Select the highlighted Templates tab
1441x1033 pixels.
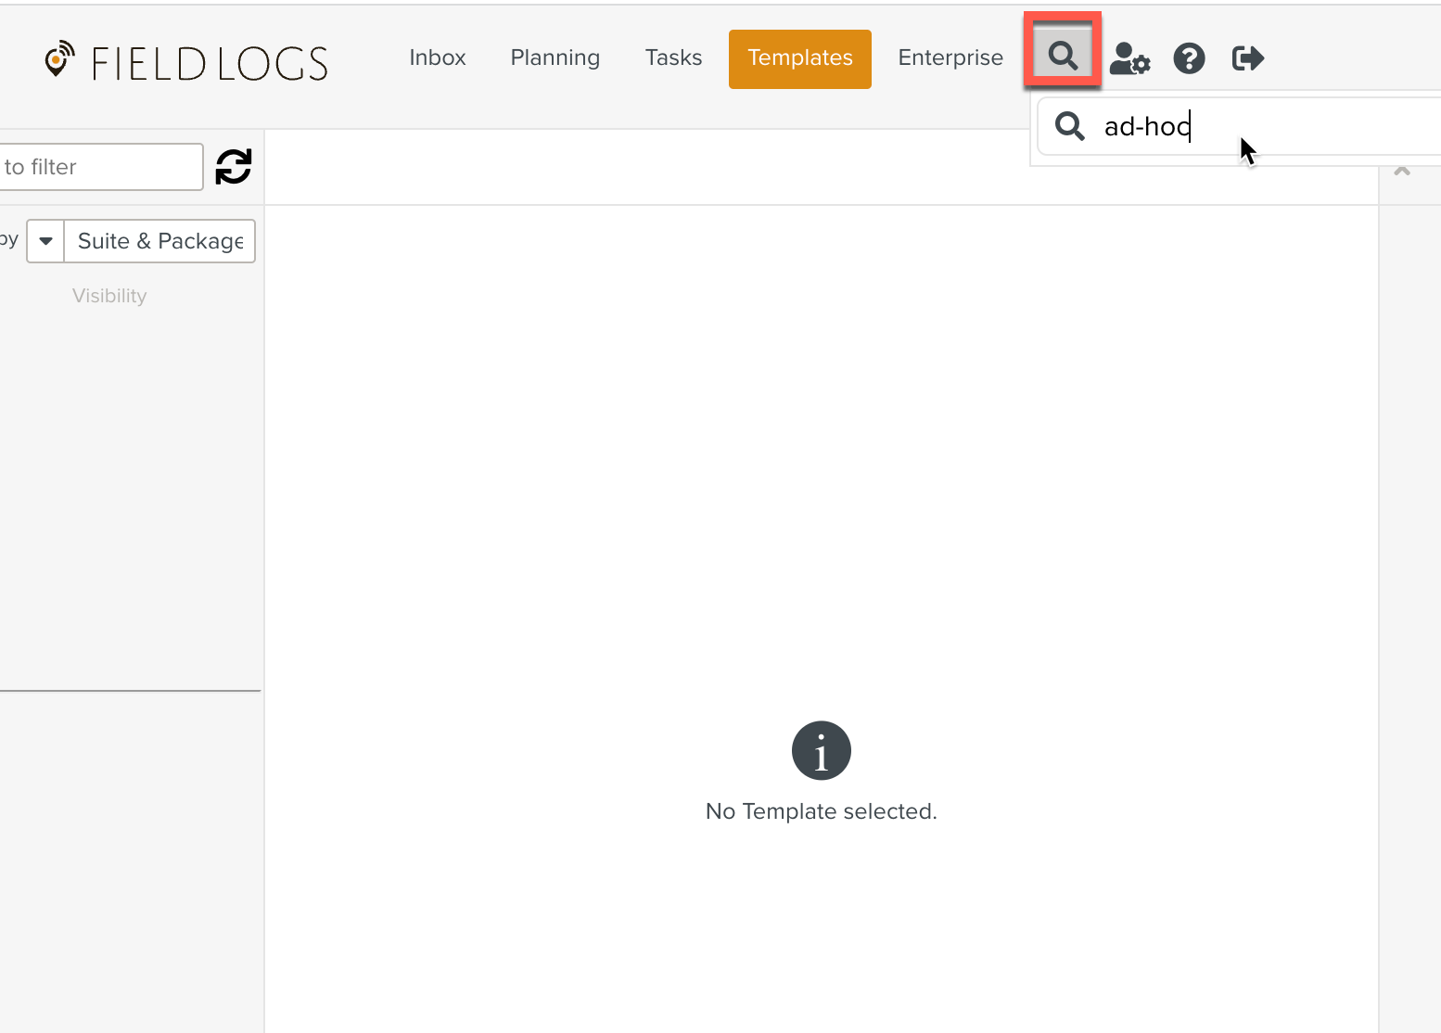coord(799,58)
